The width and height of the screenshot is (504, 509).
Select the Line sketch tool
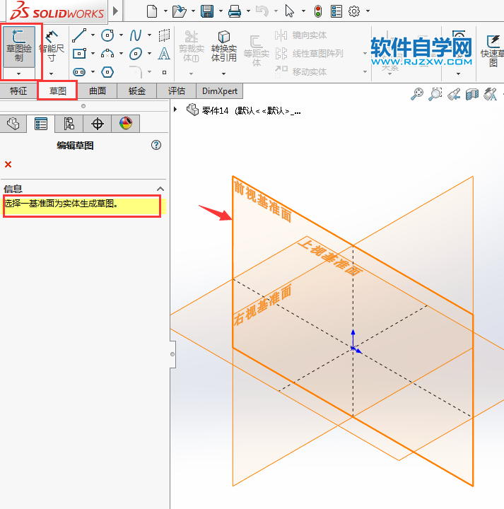(x=79, y=35)
